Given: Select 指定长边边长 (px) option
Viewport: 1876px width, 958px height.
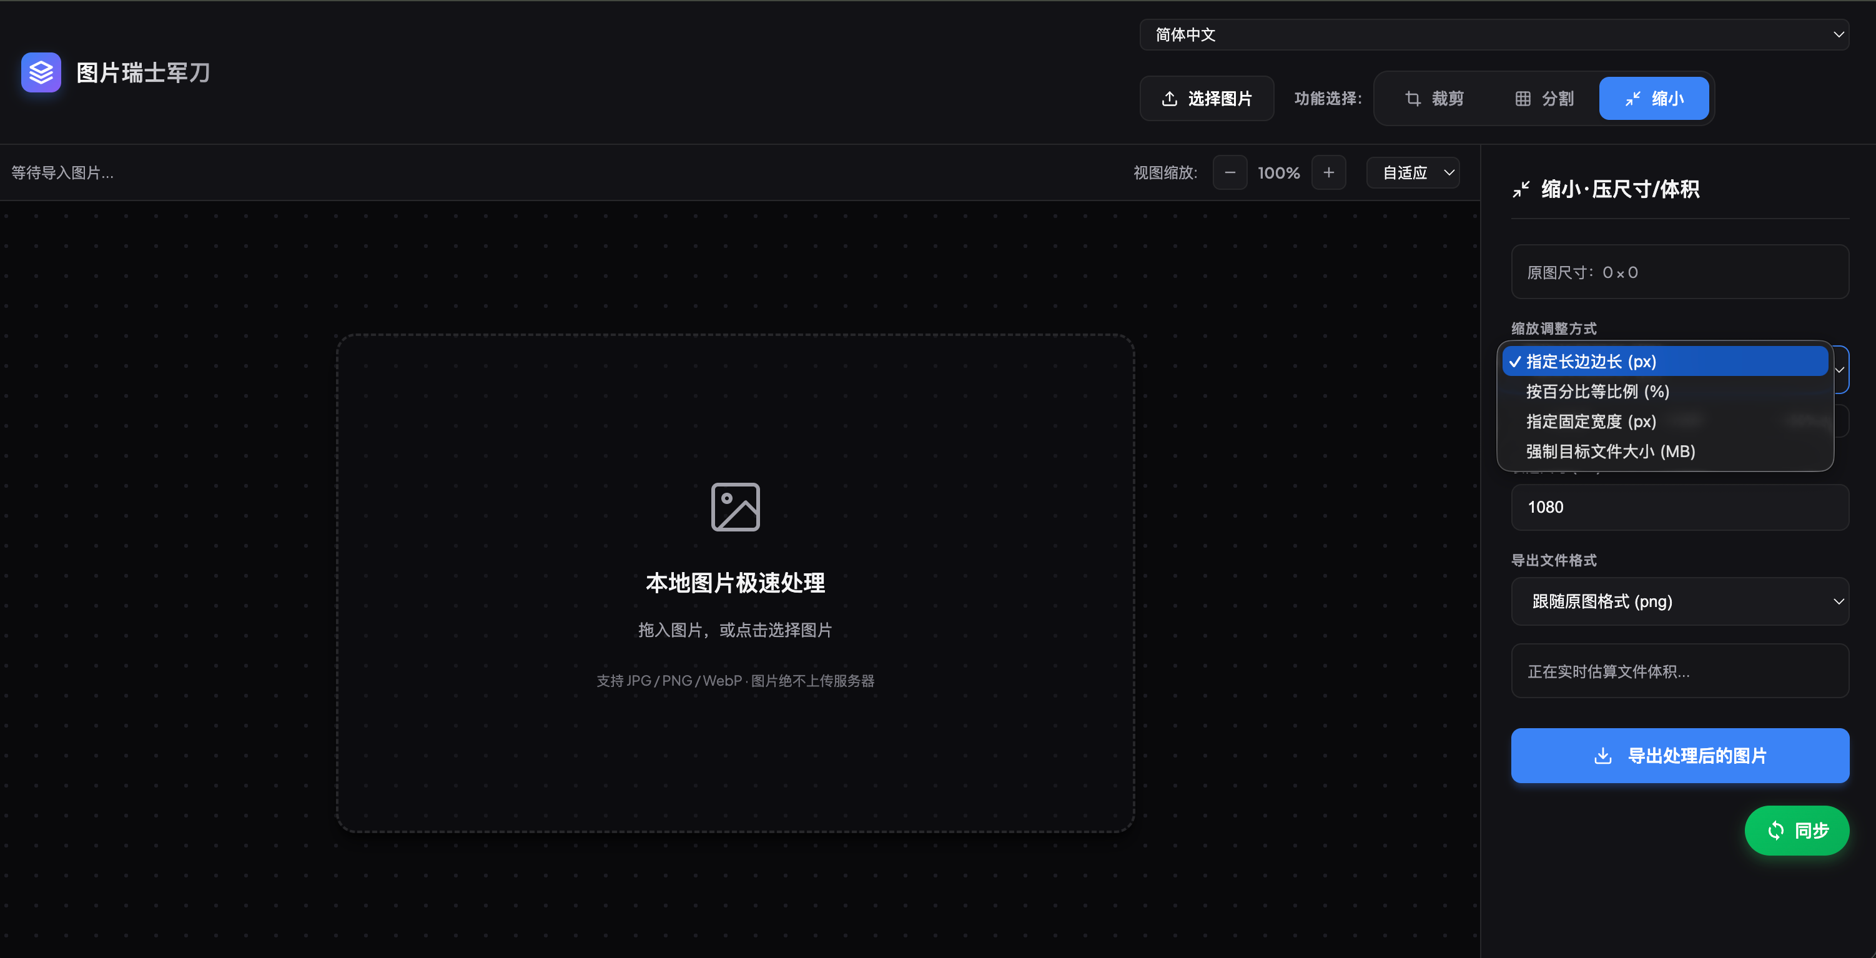Looking at the screenshot, I should coord(1665,362).
